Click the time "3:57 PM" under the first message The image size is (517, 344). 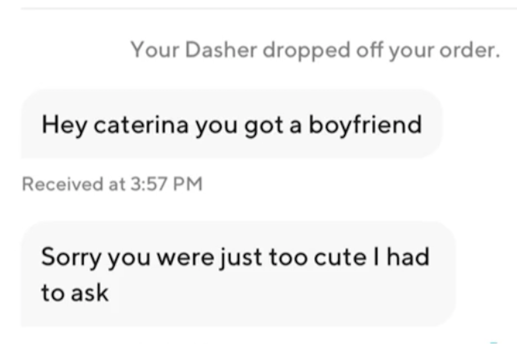coord(166,184)
